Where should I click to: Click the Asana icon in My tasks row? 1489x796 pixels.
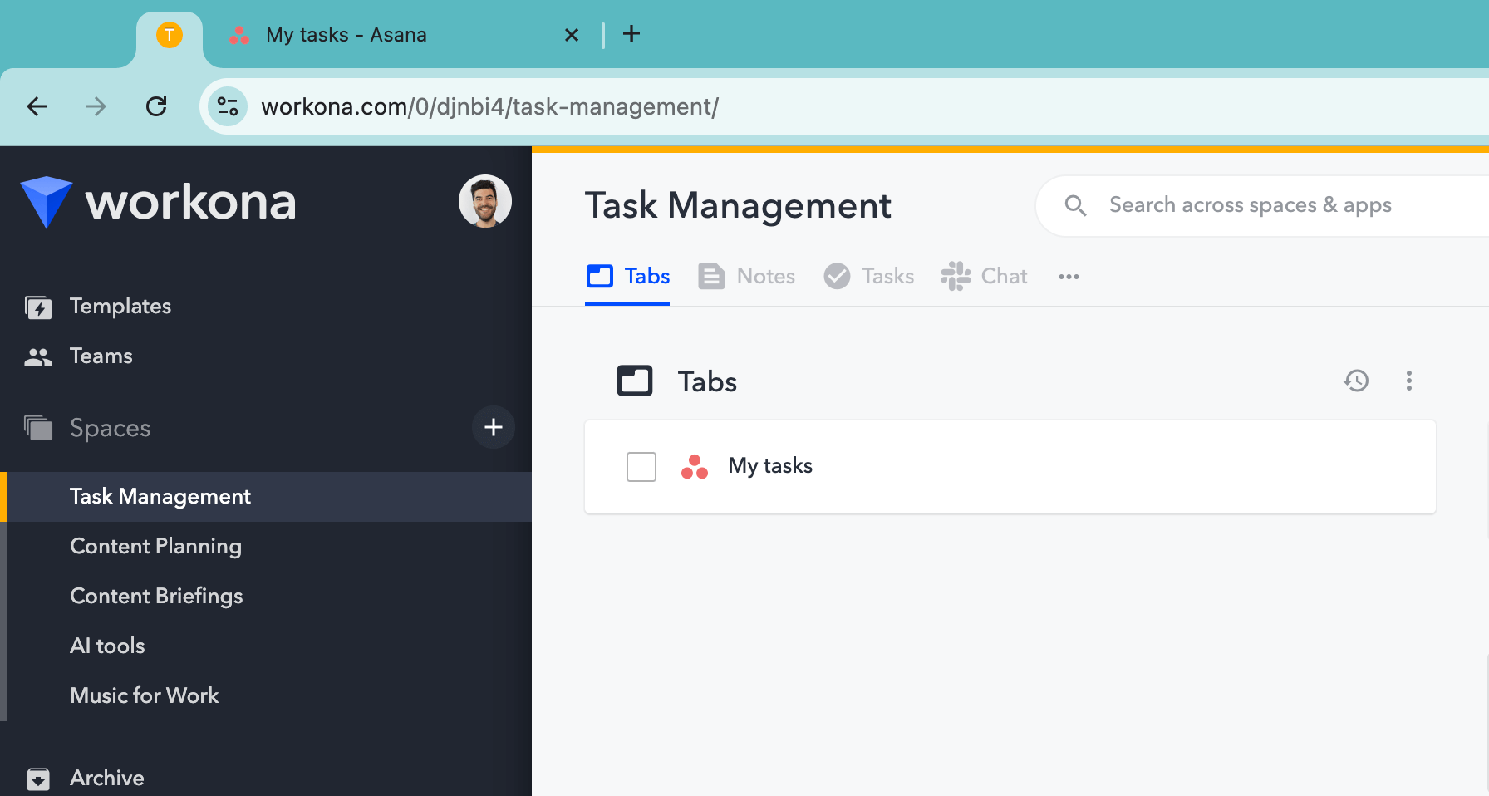click(x=695, y=467)
